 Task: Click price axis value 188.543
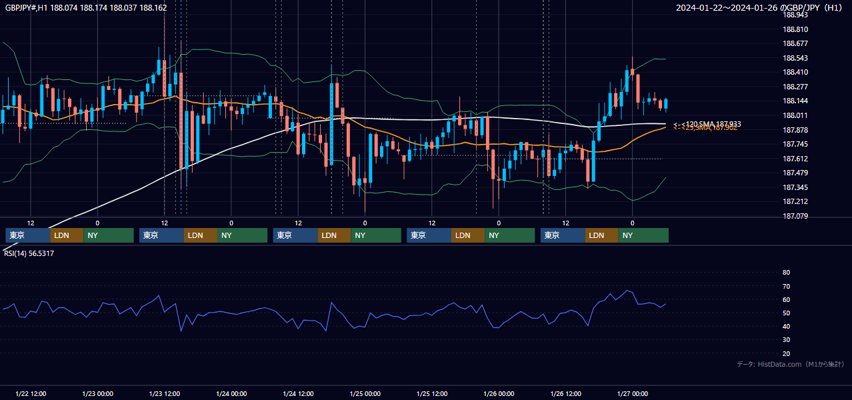(x=795, y=58)
